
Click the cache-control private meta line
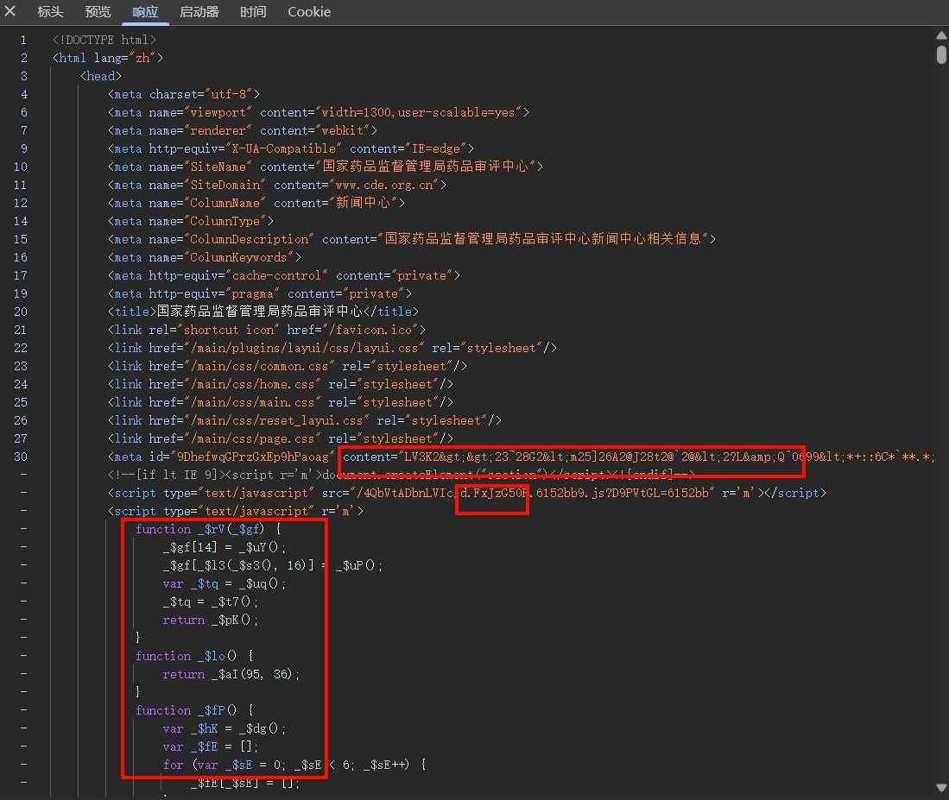284,276
